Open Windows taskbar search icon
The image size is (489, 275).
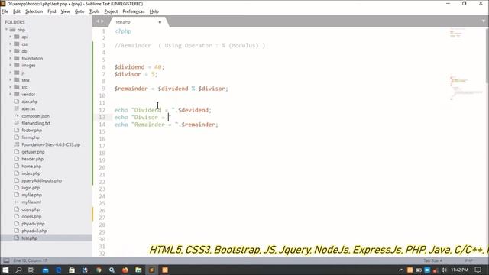click(x=18, y=270)
